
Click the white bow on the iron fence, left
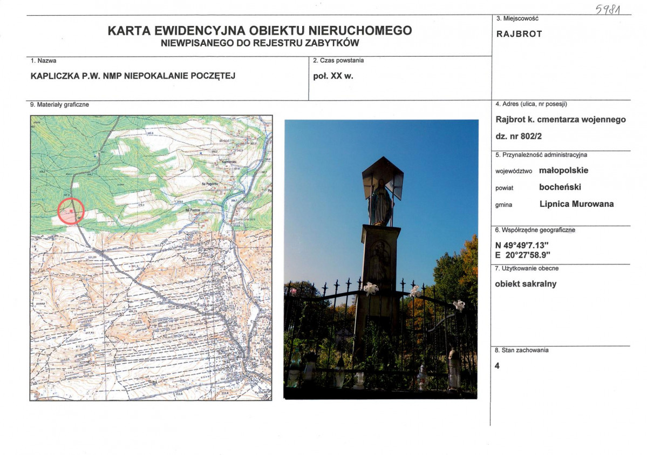371,288
